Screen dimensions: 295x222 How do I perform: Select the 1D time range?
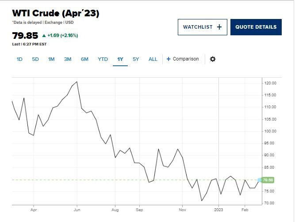coord(19,59)
